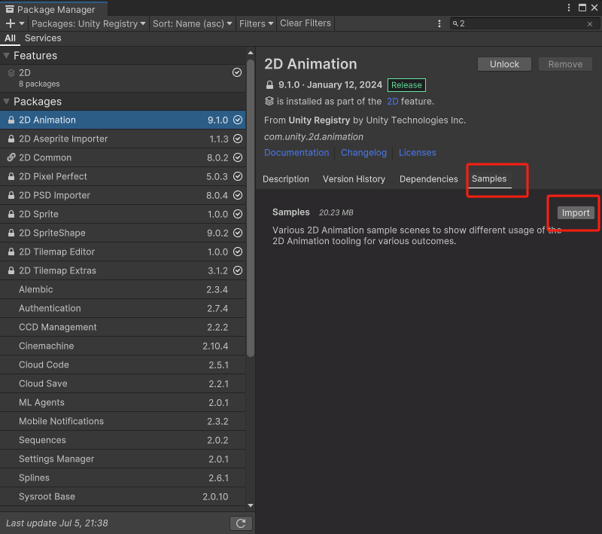
Task: Click installed checkmark on 2D PSD Importer
Action: [x=238, y=195]
